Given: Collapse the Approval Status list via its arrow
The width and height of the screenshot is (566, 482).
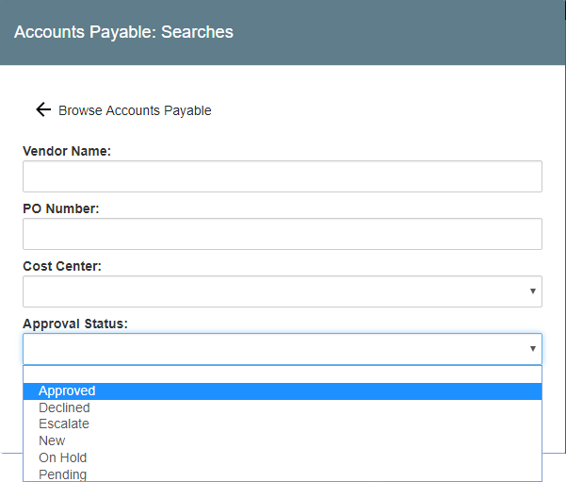Looking at the screenshot, I should click(x=532, y=349).
